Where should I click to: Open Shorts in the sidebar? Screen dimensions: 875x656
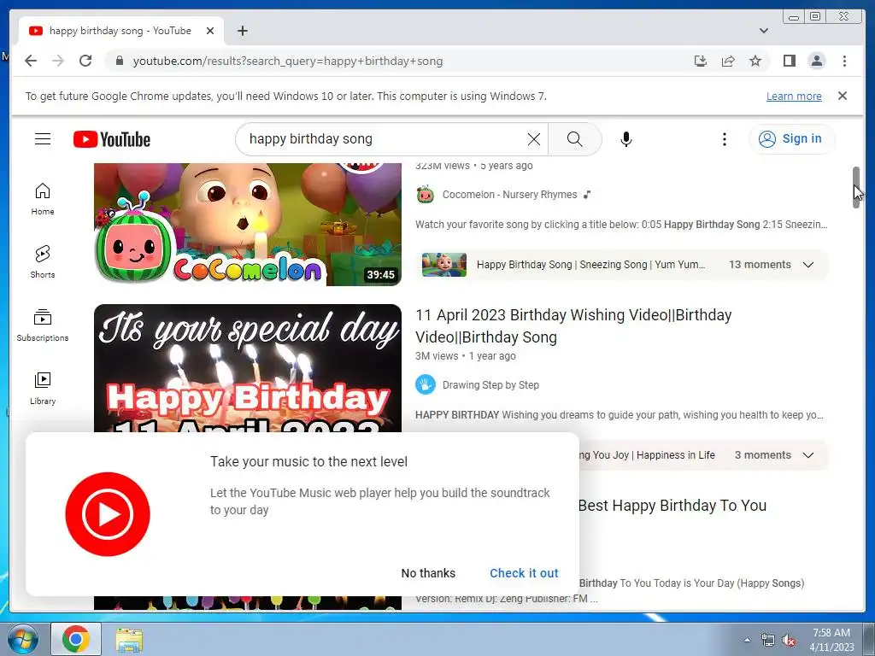43,262
